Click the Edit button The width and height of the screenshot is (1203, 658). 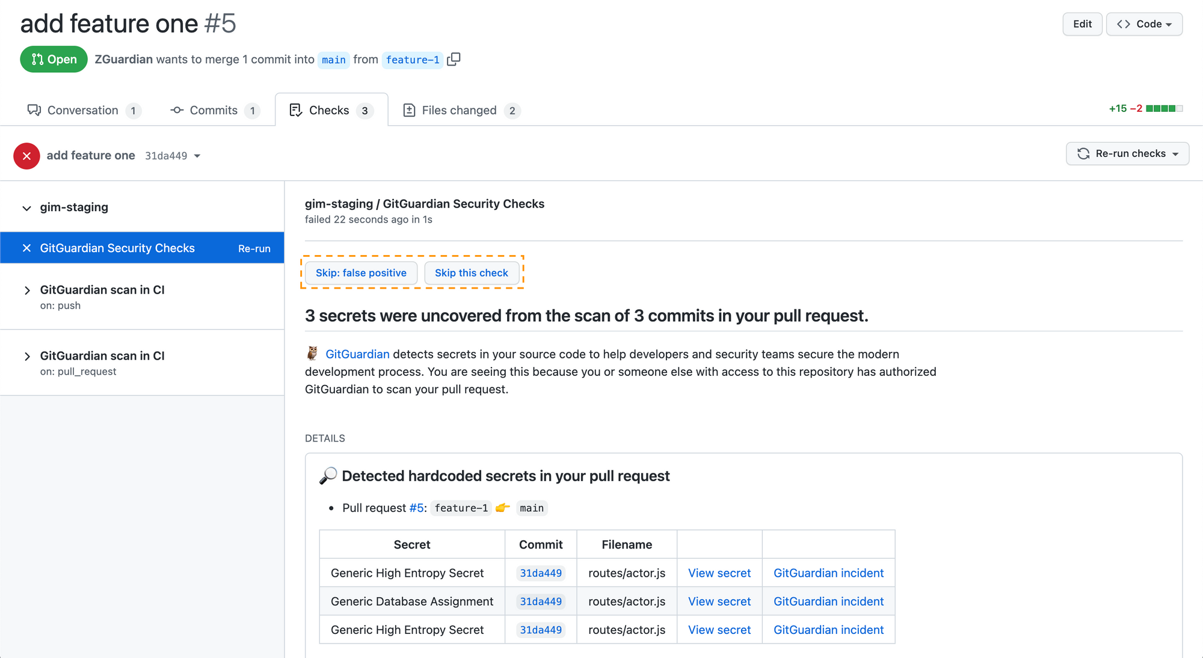point(1082,24)
